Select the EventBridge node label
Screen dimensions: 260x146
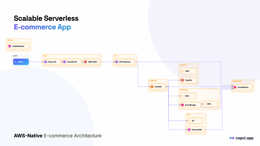pyautogui.click(x=190, y=105)
